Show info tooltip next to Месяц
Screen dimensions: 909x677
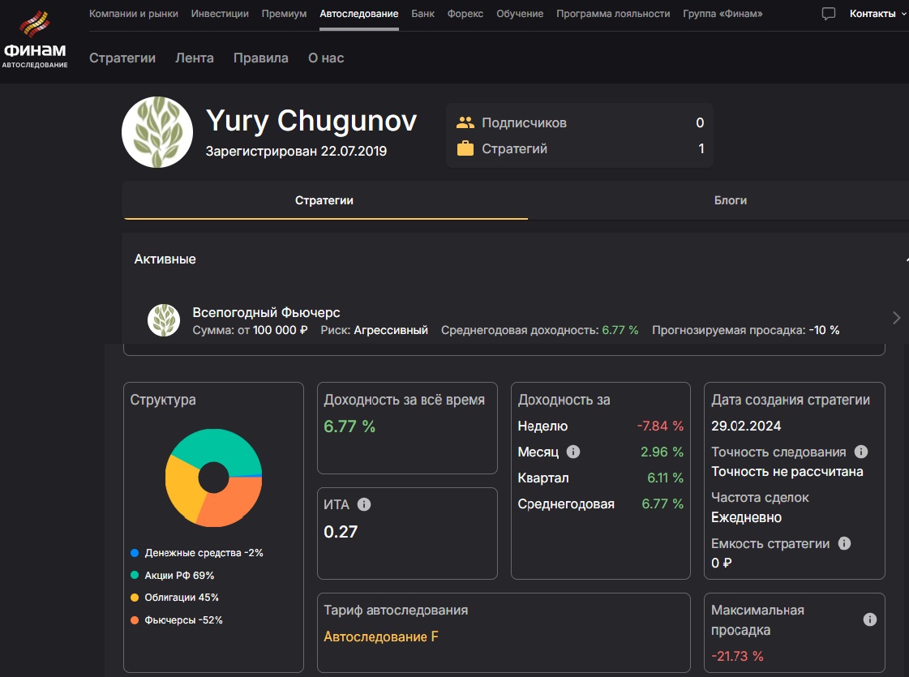[x=572, y=452]
